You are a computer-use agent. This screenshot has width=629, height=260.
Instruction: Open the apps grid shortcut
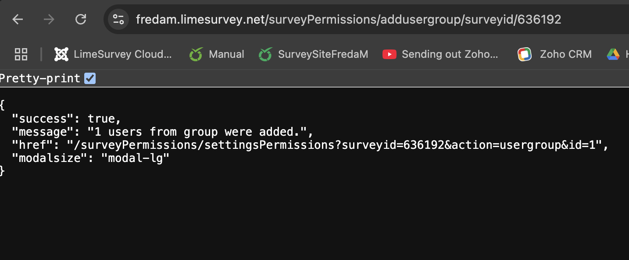pos(21,54)
